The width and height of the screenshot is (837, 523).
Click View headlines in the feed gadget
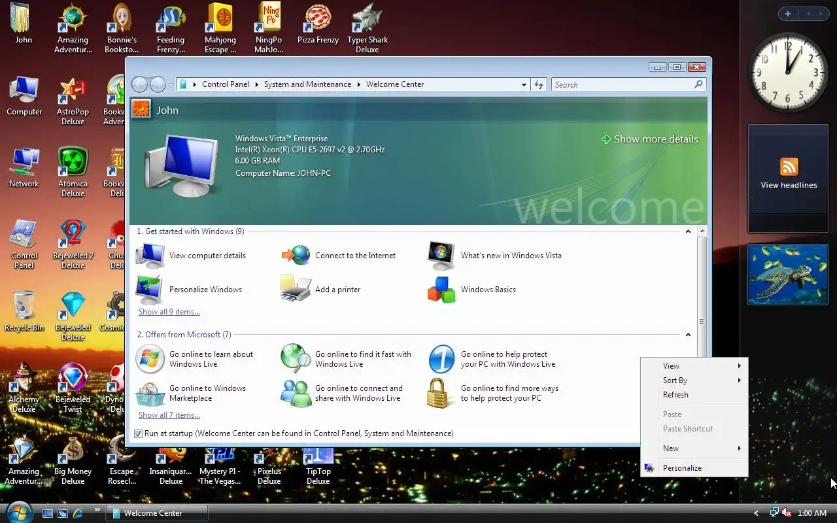(x=789, y=185)
